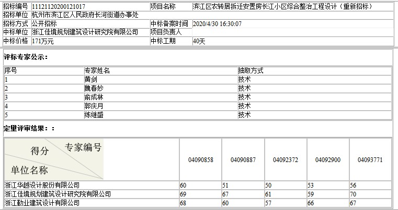Click the 招标单位 label
Screen dimensions: 398x210
click(x=15, y=15)
